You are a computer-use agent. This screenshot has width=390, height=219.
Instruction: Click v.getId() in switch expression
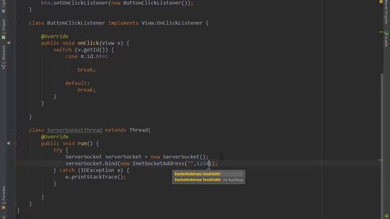(x=93, y=50)
